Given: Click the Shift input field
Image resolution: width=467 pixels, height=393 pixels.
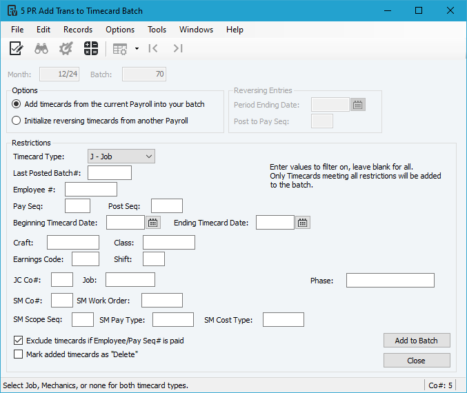Looking at the screenshot, I should click(x=154, y=259).
